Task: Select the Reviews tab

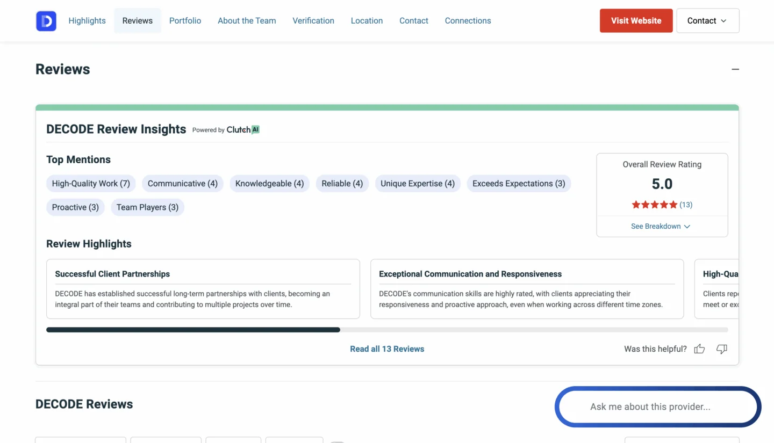Action: tap(138, 20)
